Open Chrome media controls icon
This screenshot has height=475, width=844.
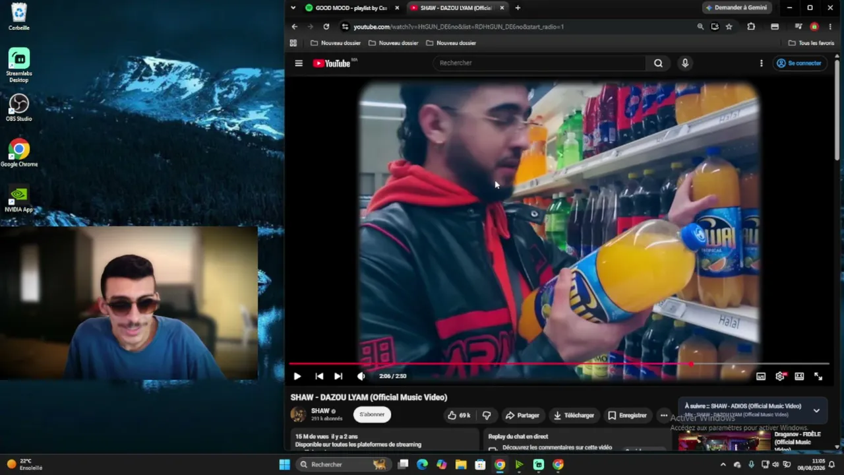pyautogui.click(x=799, y=26)
